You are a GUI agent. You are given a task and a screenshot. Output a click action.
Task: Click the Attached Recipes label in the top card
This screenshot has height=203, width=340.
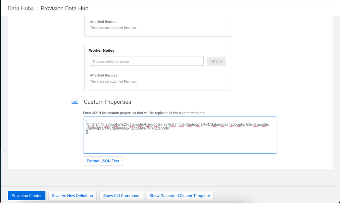click(x=103, y=22)
